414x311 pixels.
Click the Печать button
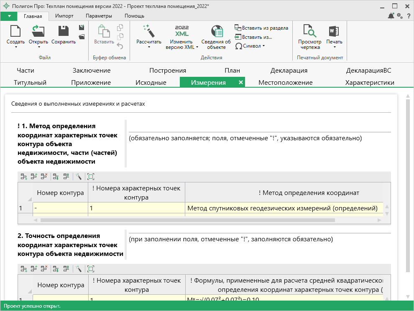click(334, 35)
